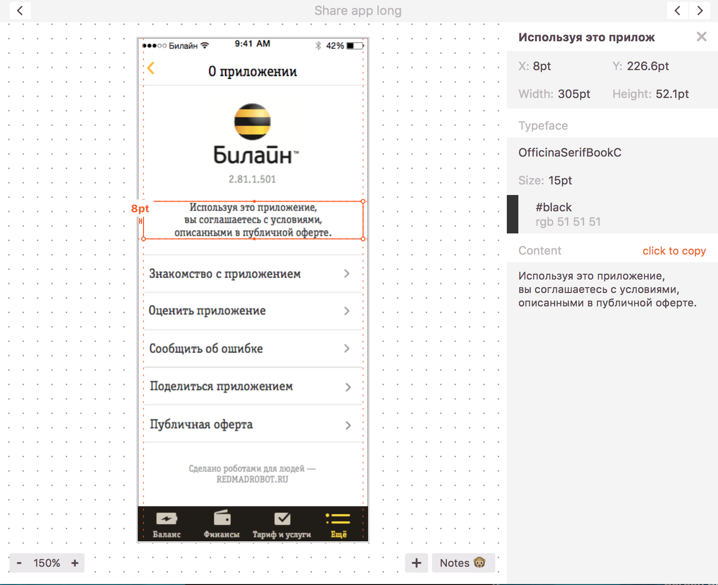
Task: Select Оценить приложение text
Action: [207, 311]
